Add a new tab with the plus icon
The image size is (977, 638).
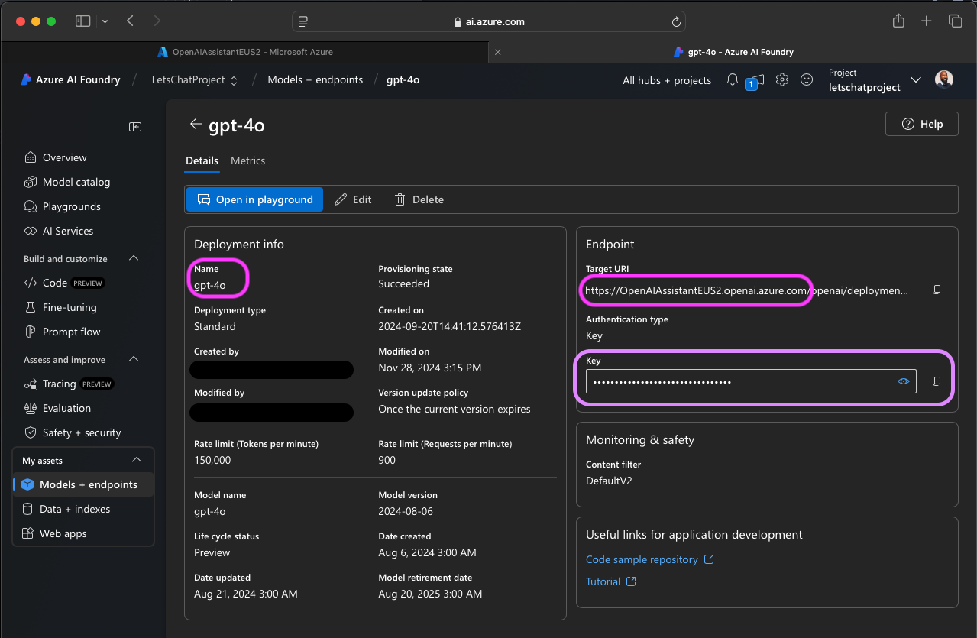[x=927, y=21]
